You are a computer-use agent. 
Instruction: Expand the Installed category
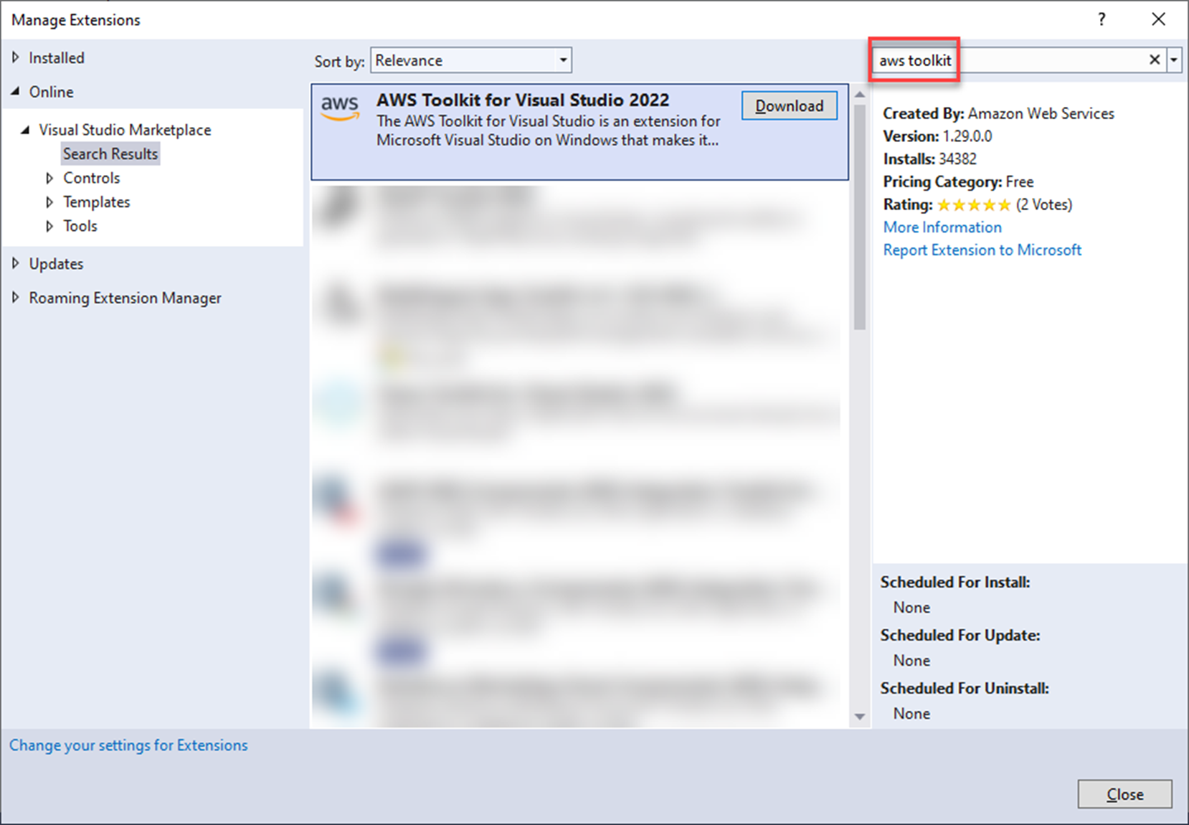16,57
